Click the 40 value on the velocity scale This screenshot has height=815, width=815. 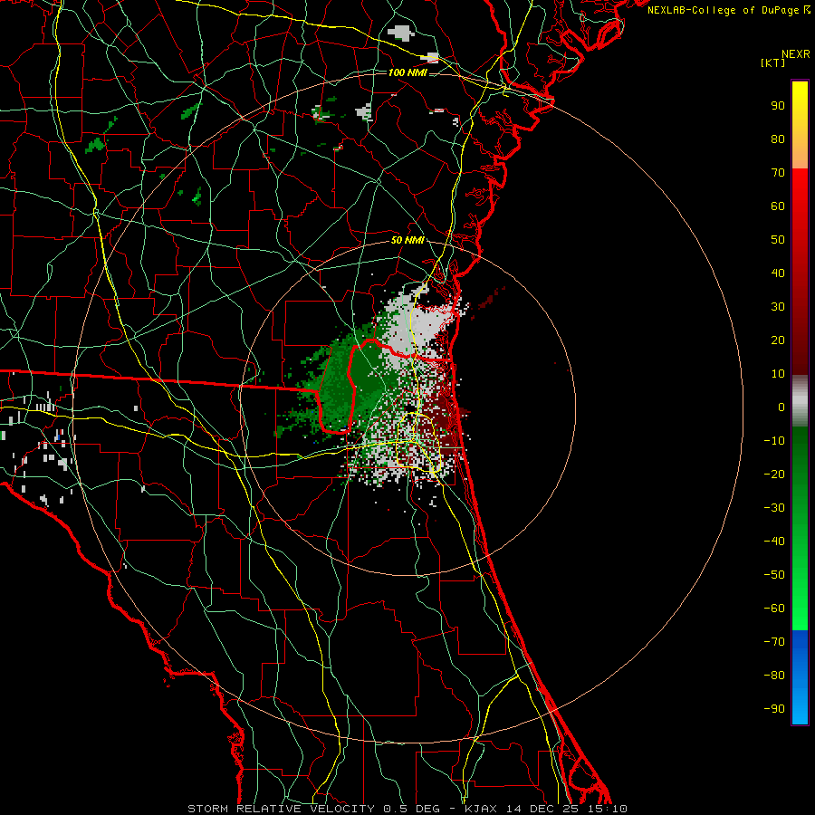point(778,273)
